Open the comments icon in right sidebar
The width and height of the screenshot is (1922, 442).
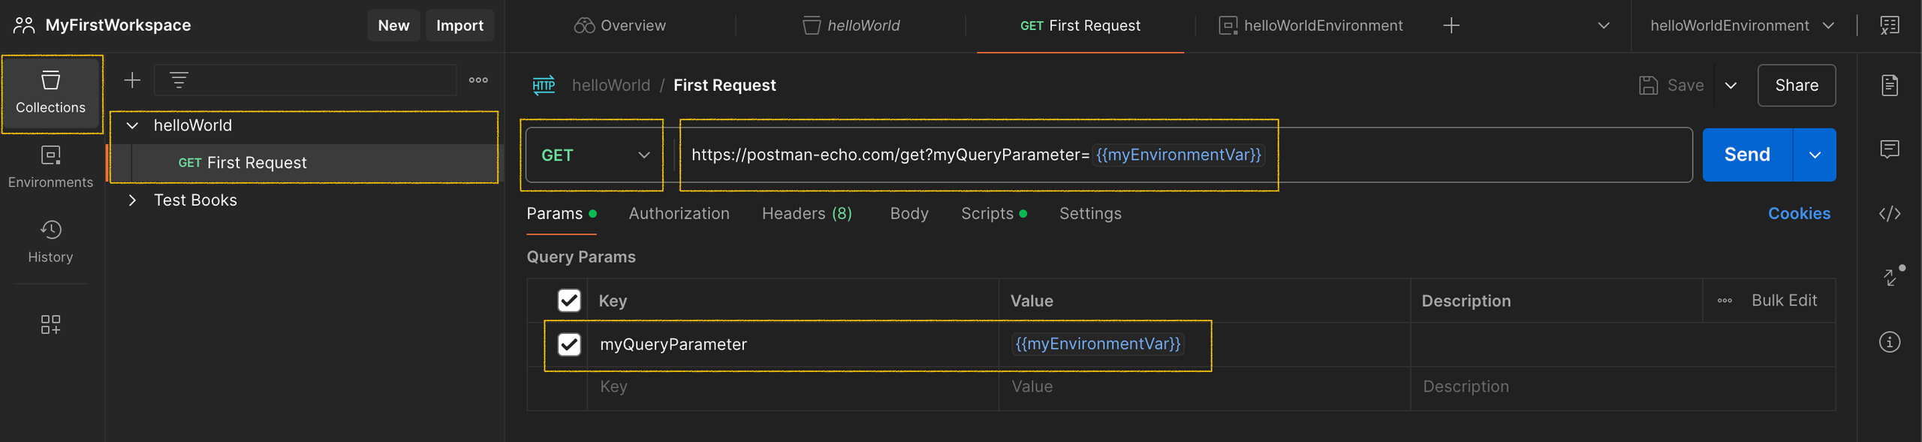click(1889, 149)
